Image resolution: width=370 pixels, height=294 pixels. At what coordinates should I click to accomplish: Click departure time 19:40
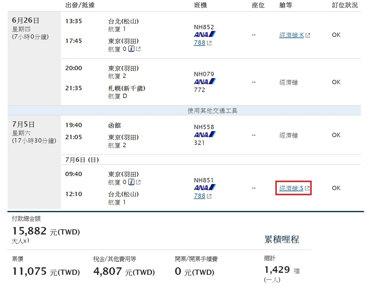[74, 125]
